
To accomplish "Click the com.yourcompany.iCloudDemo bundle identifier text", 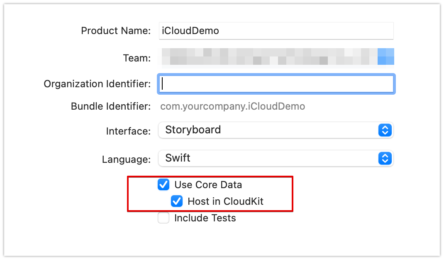I will point(232,106).
